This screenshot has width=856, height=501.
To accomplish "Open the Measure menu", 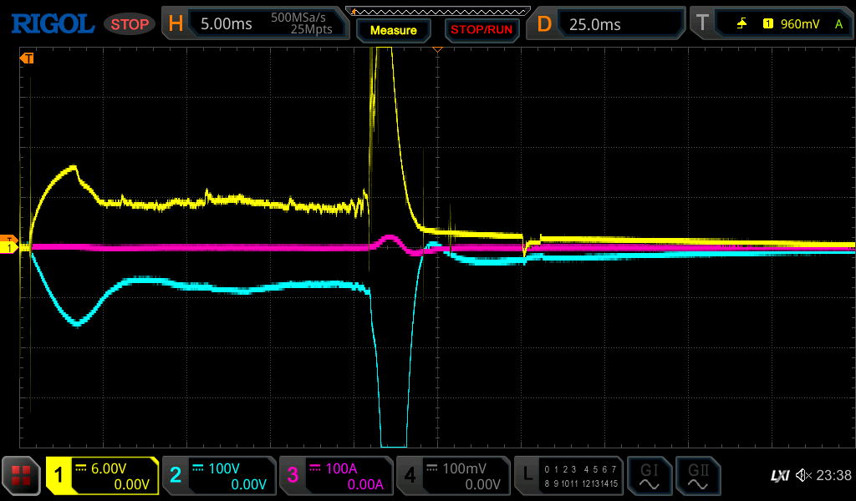I will (393, 30).
